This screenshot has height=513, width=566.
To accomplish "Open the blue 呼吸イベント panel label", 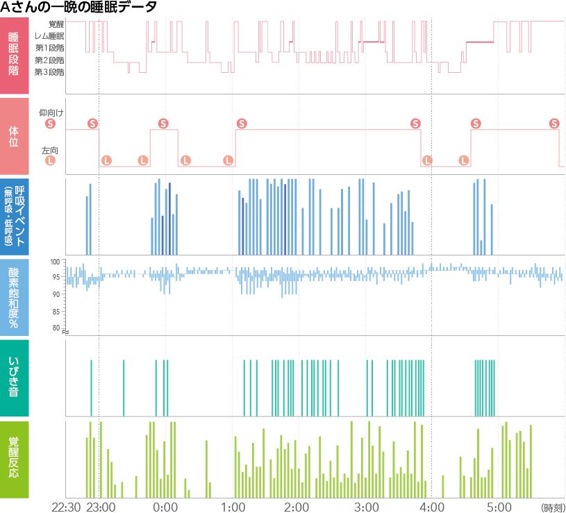I will [x=15, y=217].
